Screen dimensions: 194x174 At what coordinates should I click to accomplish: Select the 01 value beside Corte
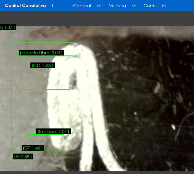(x=164, y=6)
